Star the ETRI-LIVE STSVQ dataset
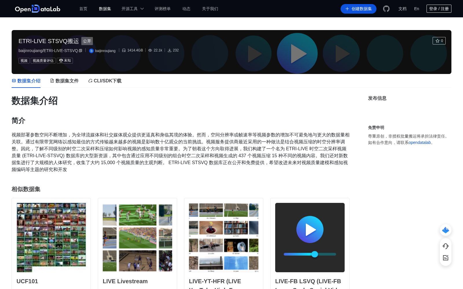Image resolution: width=463 pixels, height=289 pixels. [x=439, y=41]
